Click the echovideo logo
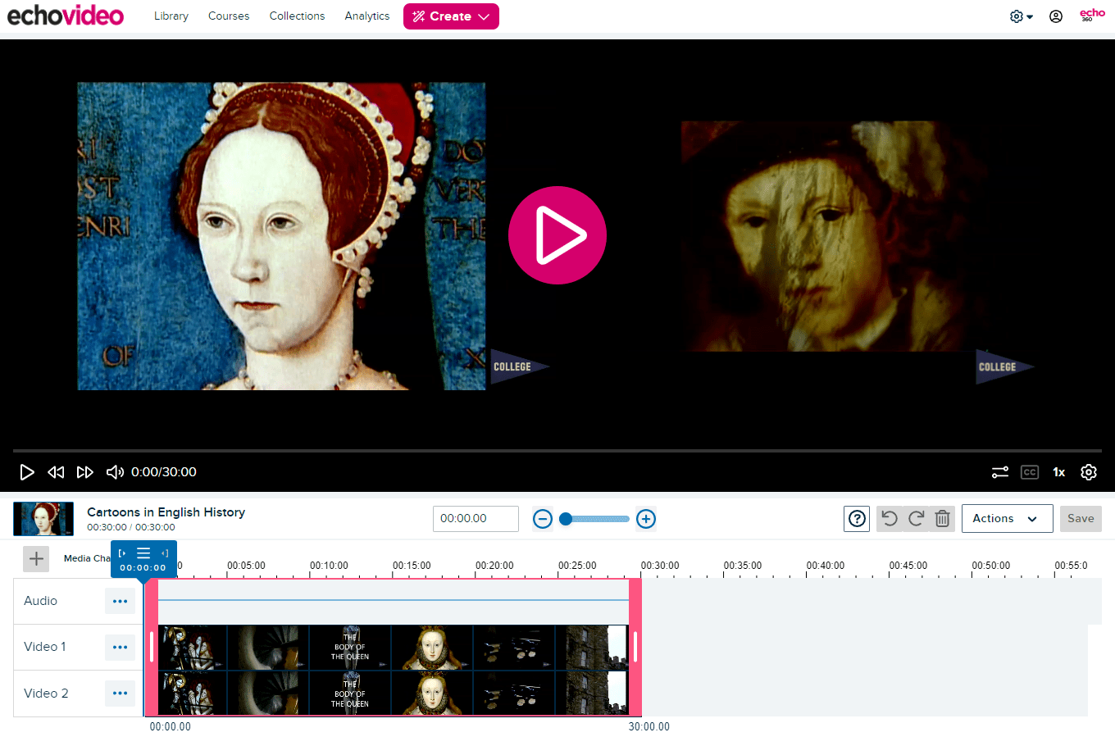Image resolution: width=1115 pixels, height=755 pixels. (66, 16)
